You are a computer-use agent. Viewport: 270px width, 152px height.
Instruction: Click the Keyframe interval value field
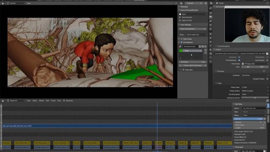point(255,98)
